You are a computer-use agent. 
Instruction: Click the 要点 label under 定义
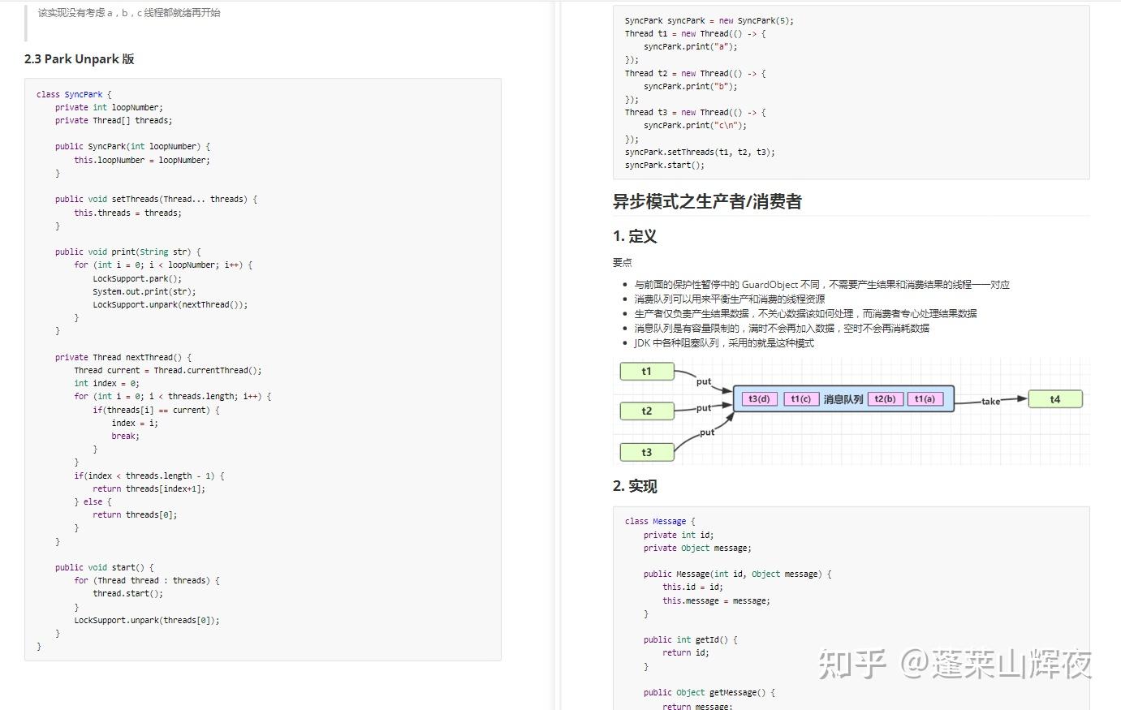622,262
